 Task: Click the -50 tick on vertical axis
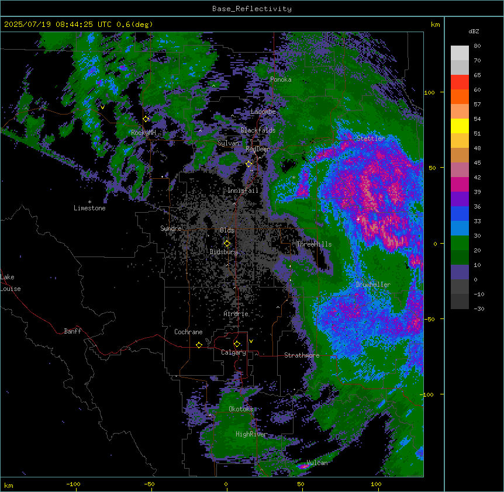coord(429,319)
